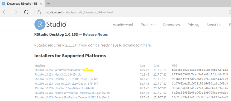This screenshot has width=231, height=101.
Task: Click the MD5 column header
Action: pos(175,65)
